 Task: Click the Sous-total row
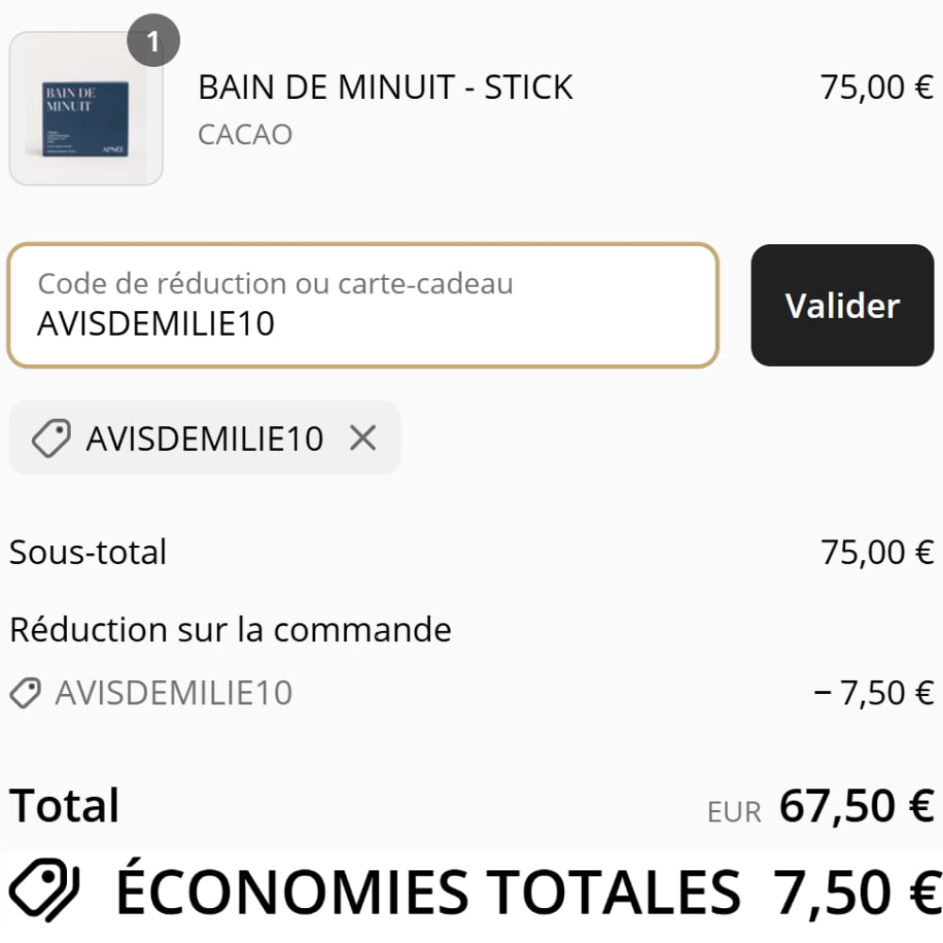coord(86,552)
